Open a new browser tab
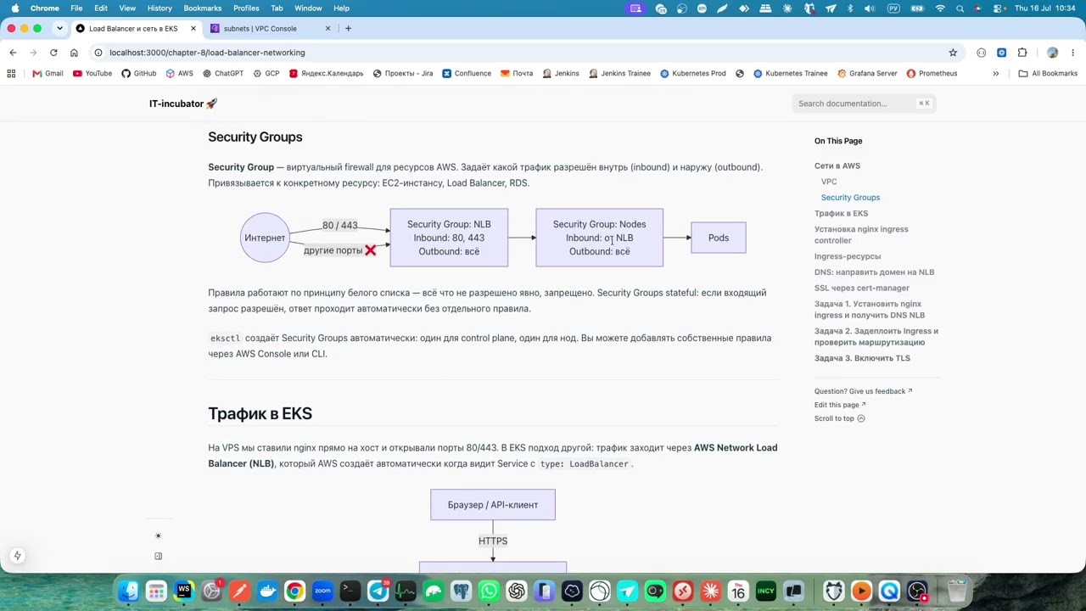The image size is (1086, 611). pos(348,28)
